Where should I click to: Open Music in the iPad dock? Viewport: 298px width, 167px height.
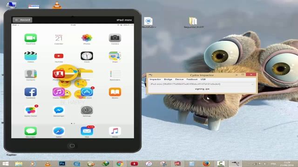[115, 131]
